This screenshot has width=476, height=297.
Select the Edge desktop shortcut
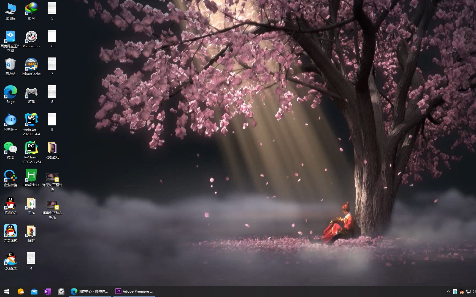(x=10, y=95)
